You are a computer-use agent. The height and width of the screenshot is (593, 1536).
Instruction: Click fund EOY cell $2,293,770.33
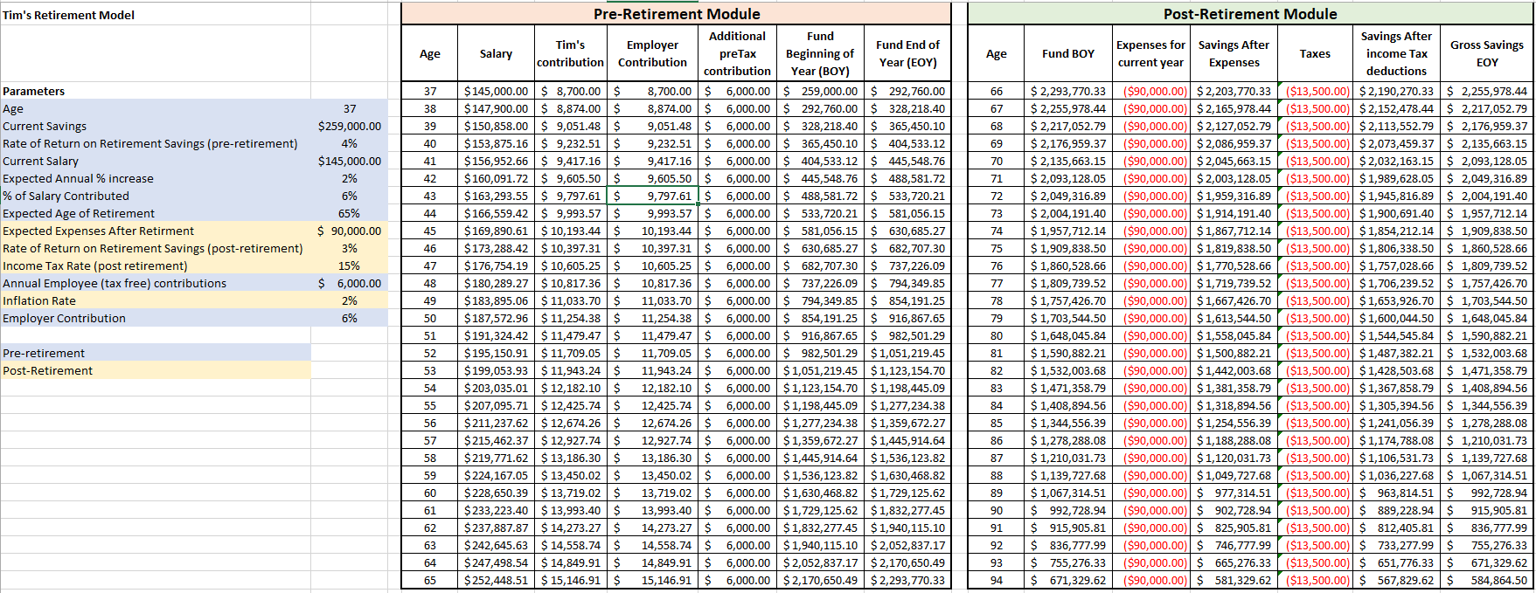[x=907, y=580]
